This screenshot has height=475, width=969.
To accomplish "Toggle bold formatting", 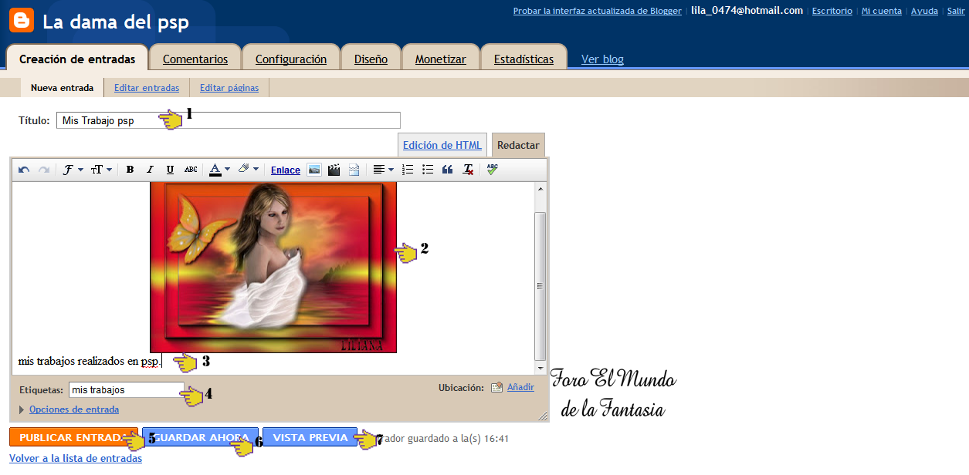I will pos(130,170).
